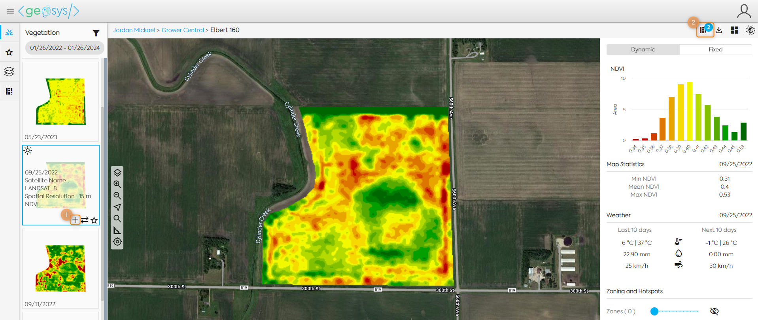Click the zoom in magnifier on map

click(x=117, y=184)
